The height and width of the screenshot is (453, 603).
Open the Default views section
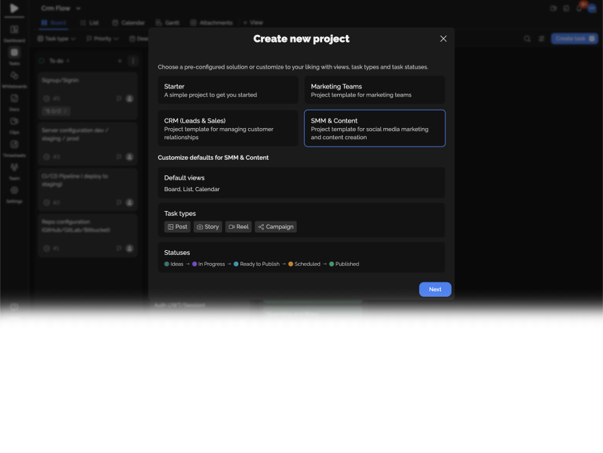point(301,183)
